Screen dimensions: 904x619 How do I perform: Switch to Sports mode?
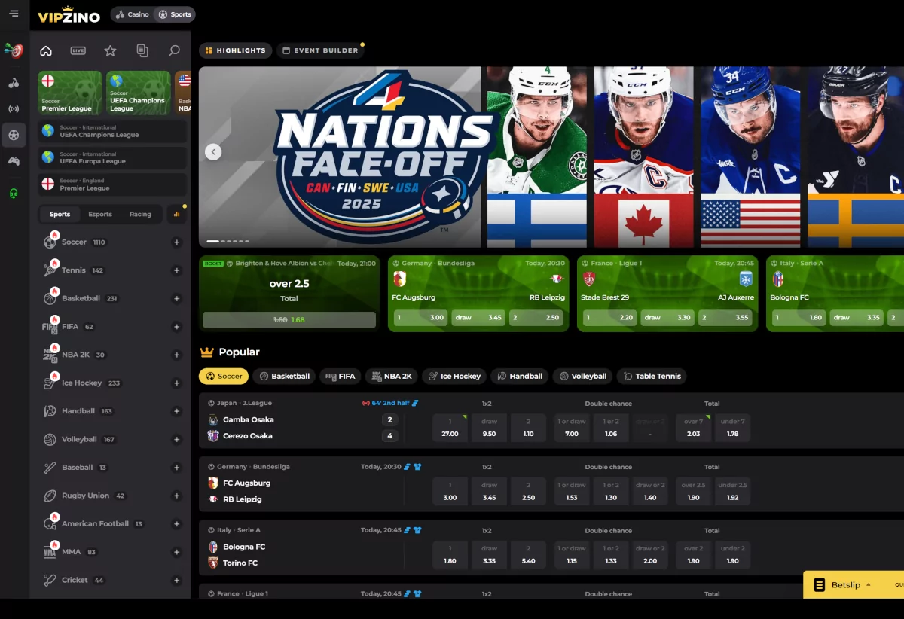click(175, 14)
